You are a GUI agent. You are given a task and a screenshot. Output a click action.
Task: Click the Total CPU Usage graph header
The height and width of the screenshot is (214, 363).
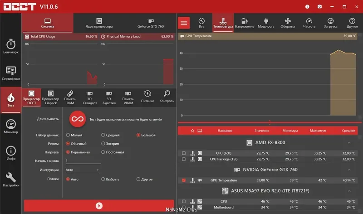pos(61,36)
